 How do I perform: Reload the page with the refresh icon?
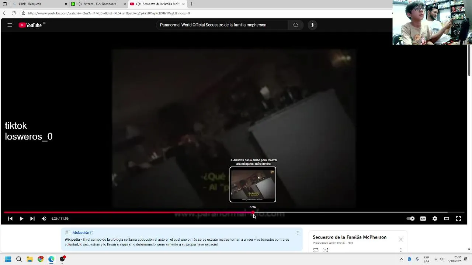coord(14,13)
